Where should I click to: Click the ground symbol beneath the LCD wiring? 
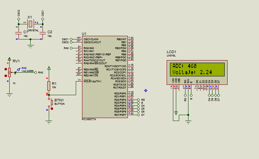(x=188, y=122)
